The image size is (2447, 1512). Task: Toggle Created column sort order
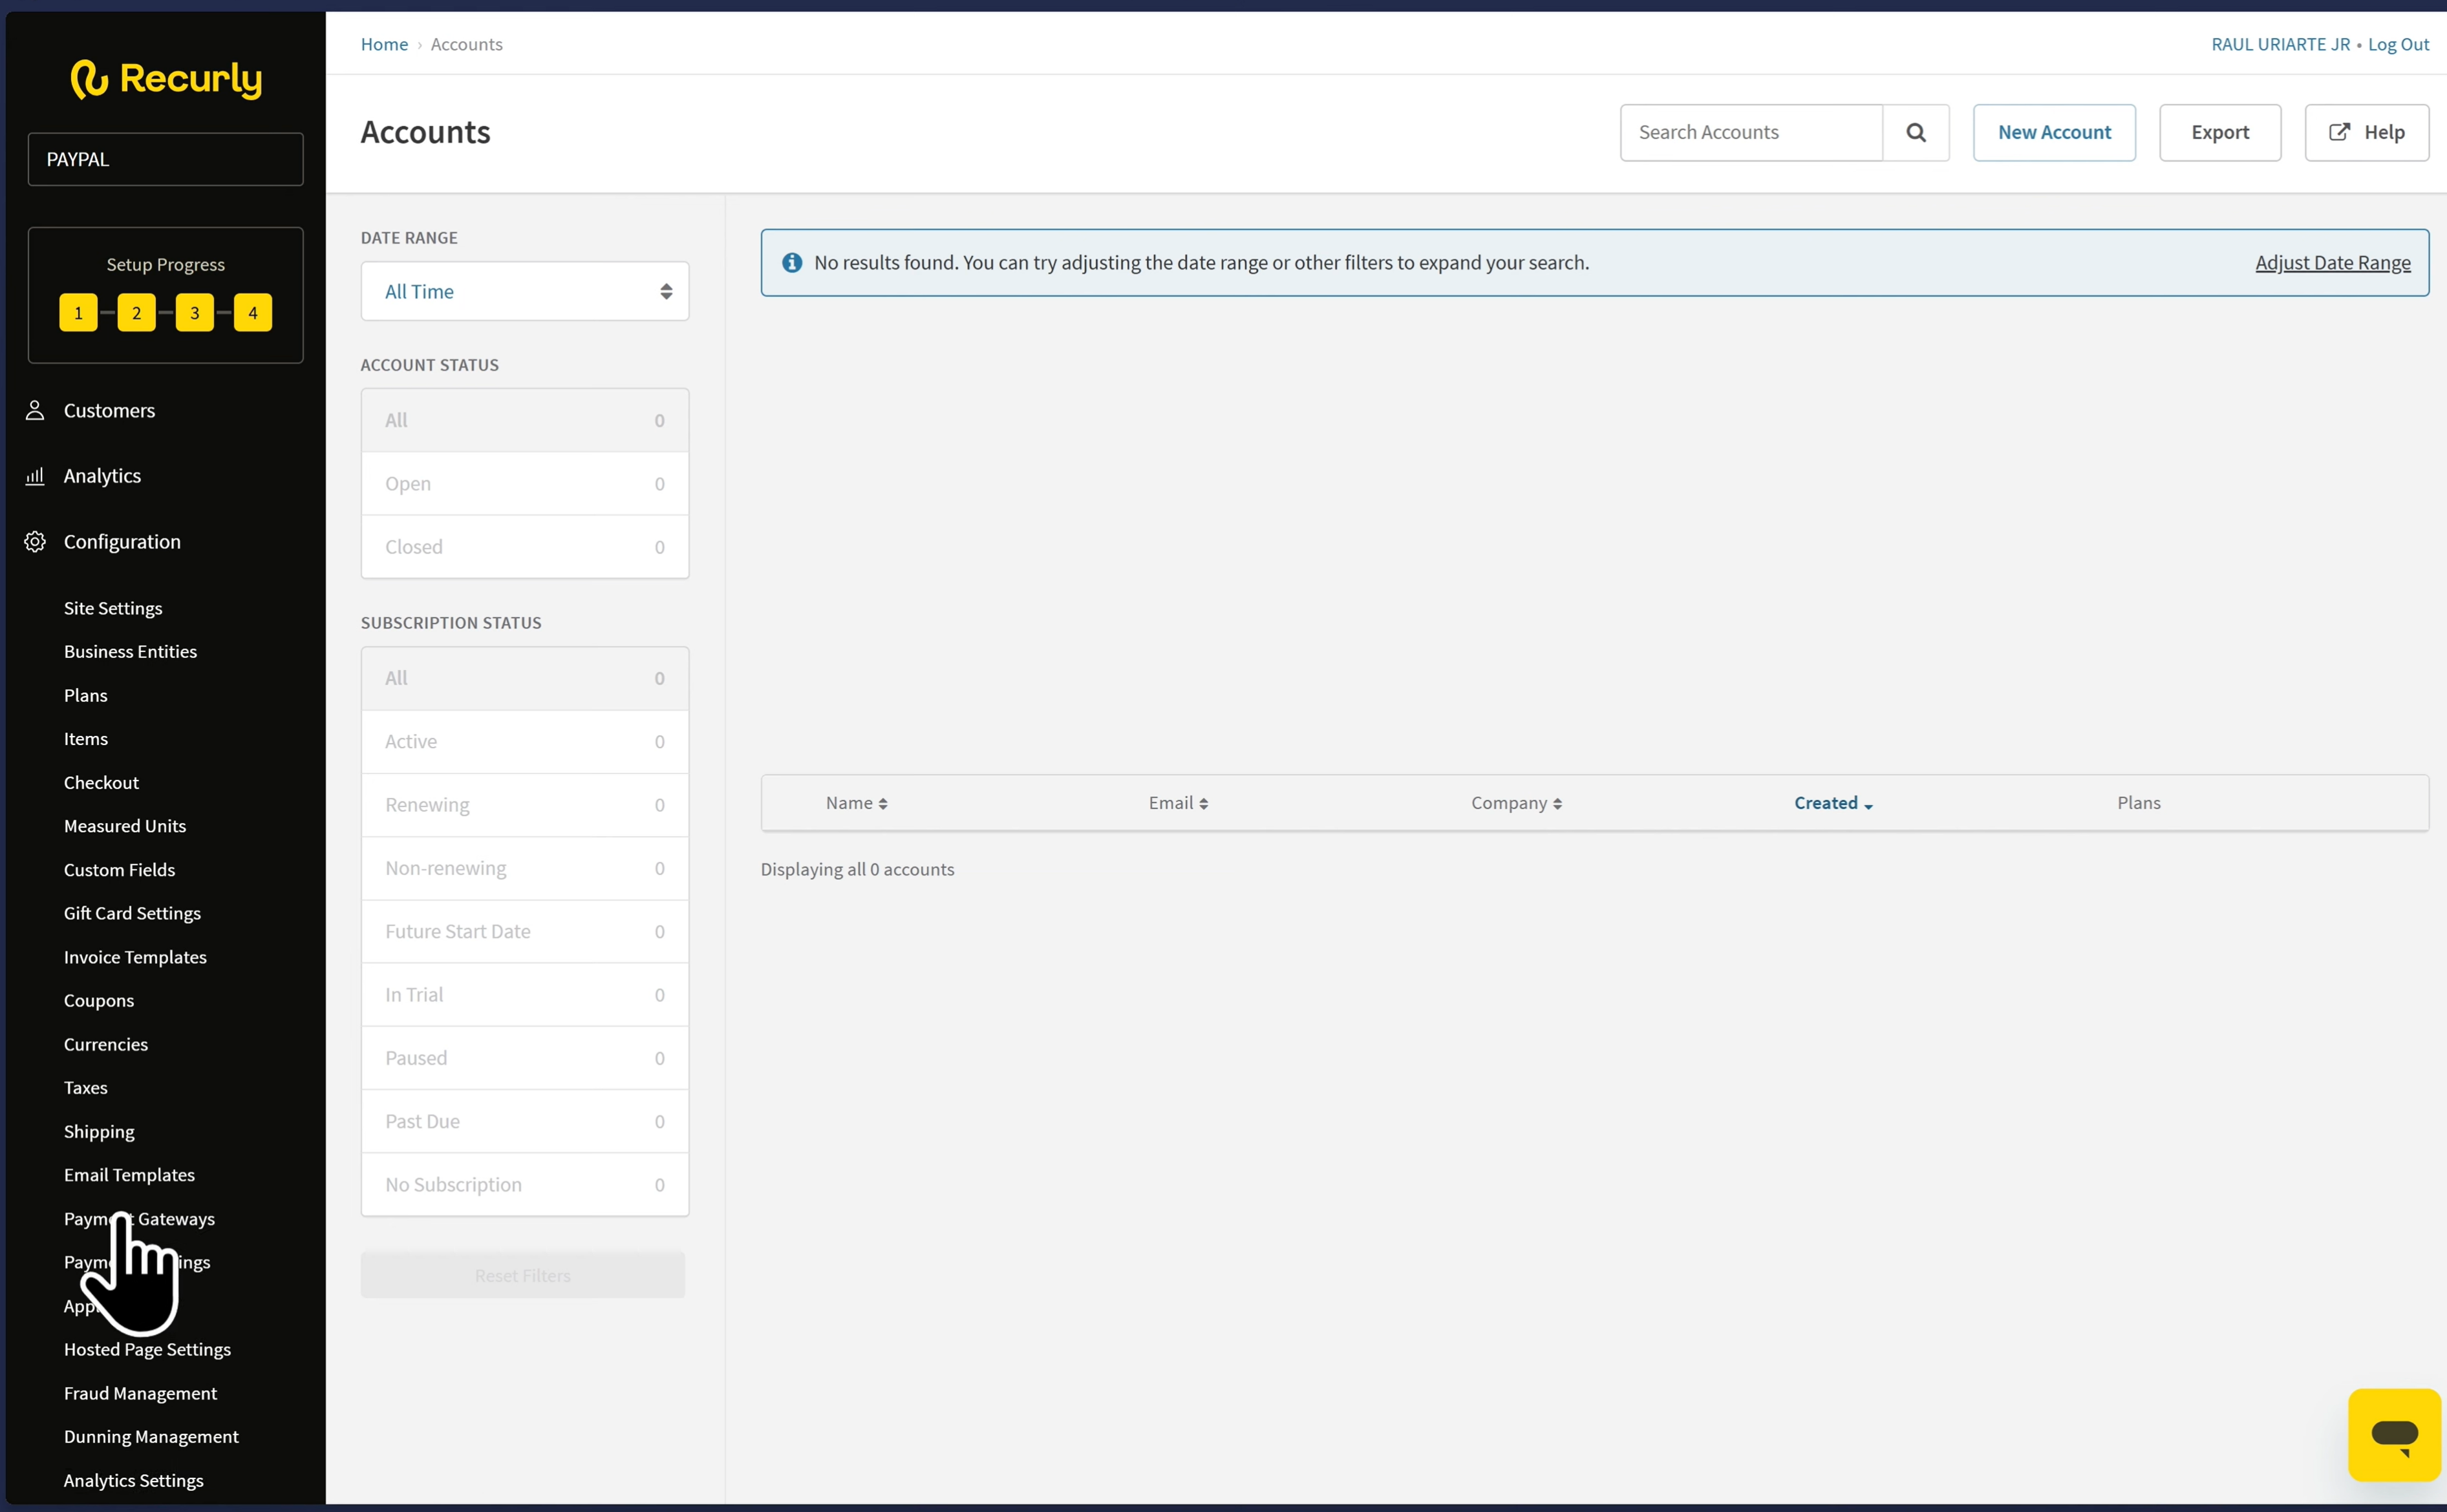click(1832, 803)
